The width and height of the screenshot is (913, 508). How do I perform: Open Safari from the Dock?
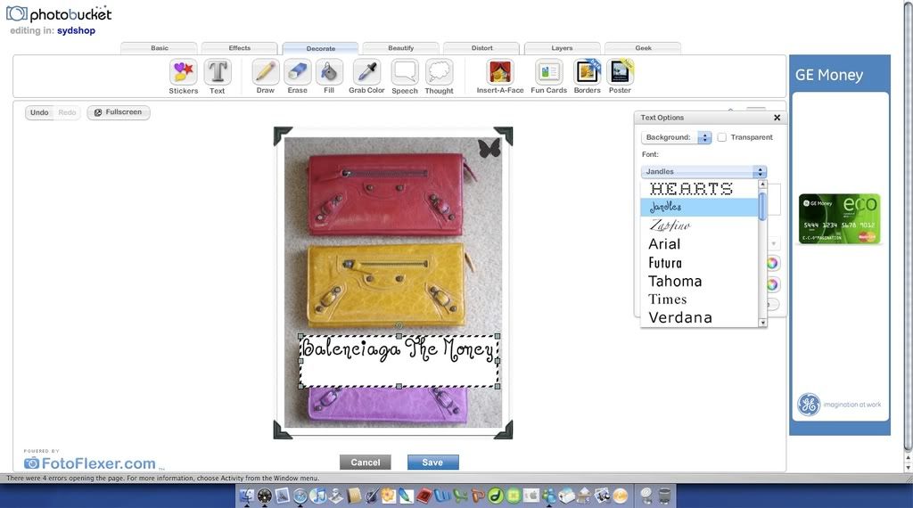pos(300,496)
